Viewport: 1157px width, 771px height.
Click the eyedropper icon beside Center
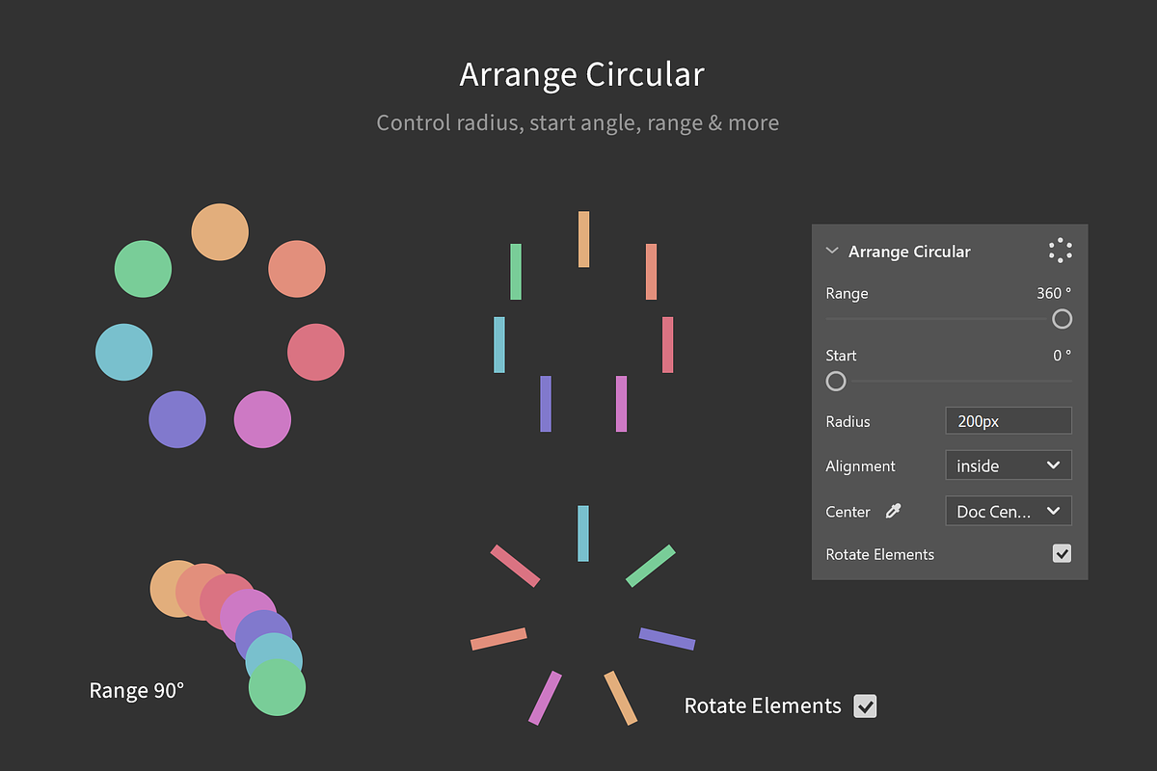click(x=893, y=512)
